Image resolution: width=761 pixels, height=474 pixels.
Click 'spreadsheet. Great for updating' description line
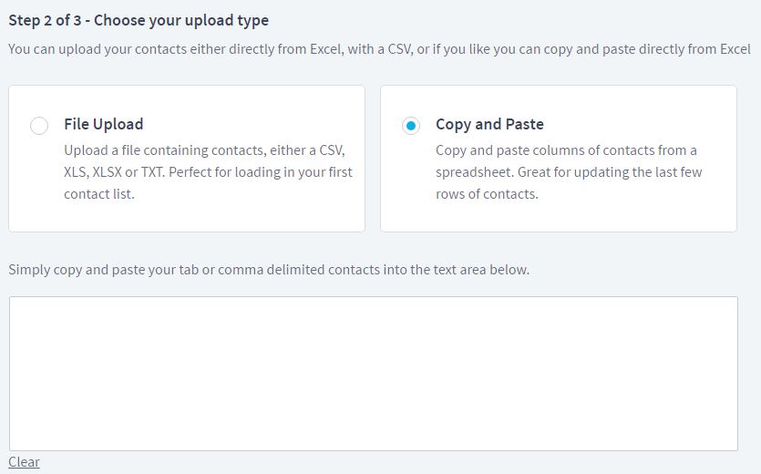(x=569, y=172)
